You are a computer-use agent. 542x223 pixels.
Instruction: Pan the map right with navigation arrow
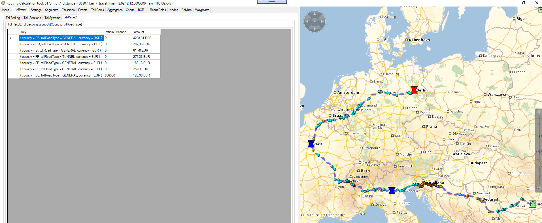point(322,22)
